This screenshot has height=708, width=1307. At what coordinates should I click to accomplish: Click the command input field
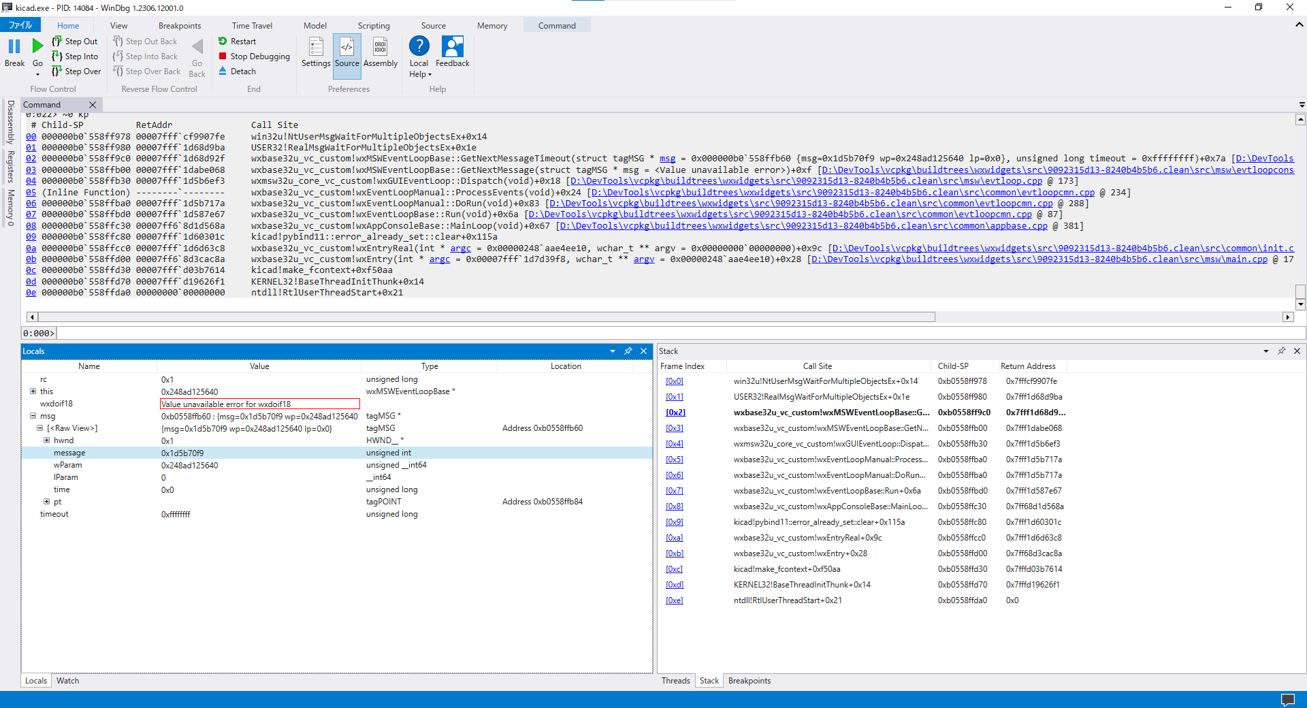(681, 333)
